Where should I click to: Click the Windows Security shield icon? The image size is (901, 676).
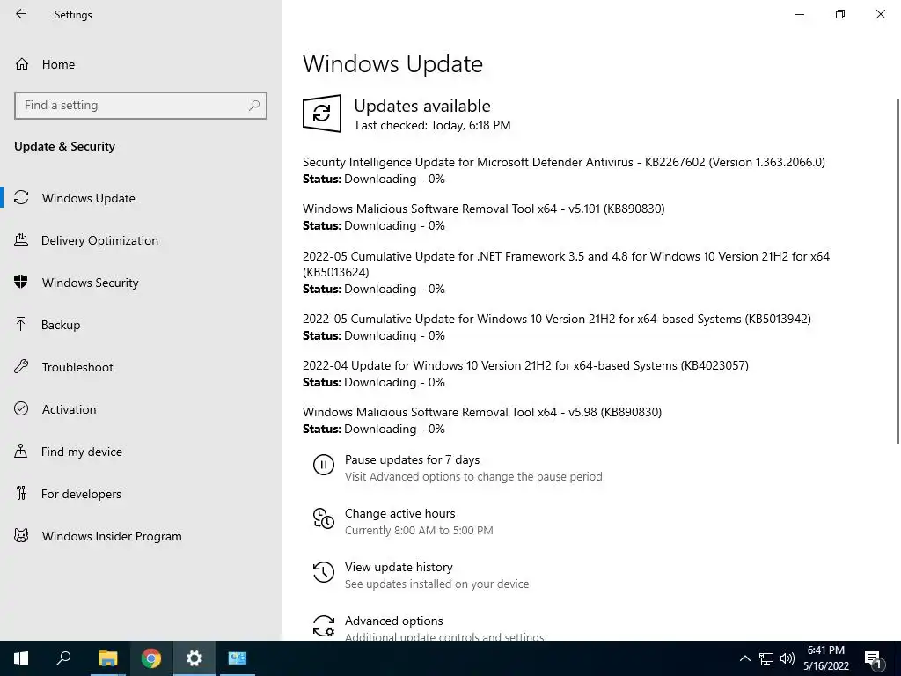[21, 282]
